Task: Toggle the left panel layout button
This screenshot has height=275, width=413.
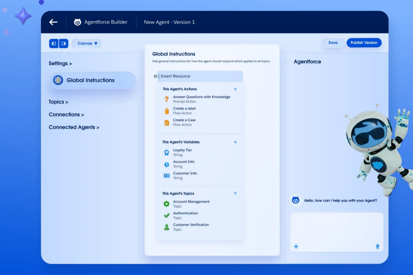Action: pos(54,44)
